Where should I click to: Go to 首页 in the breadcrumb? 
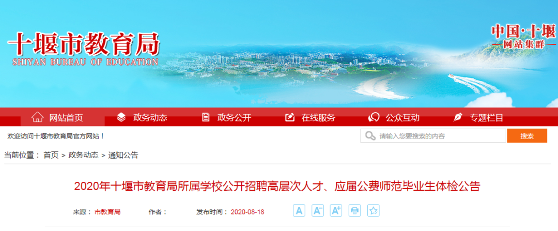[51, 155]
